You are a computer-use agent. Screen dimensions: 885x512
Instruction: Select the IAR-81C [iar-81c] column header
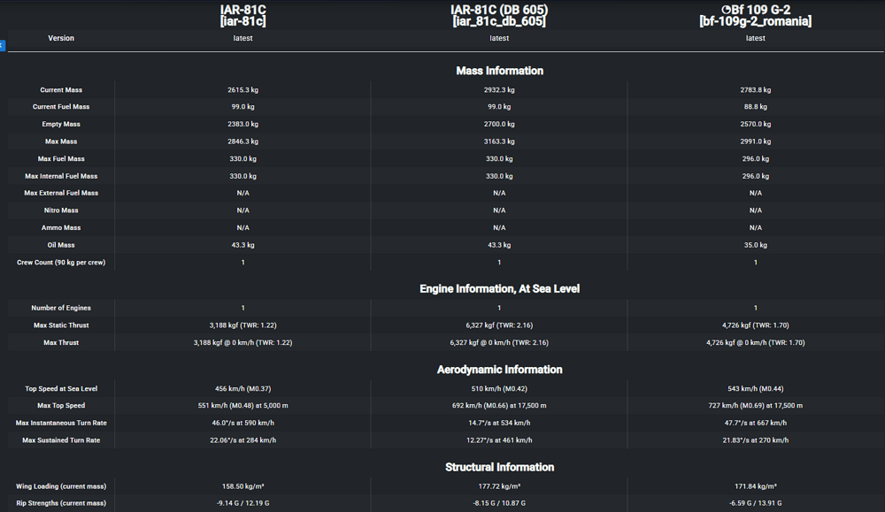[242, 15]
